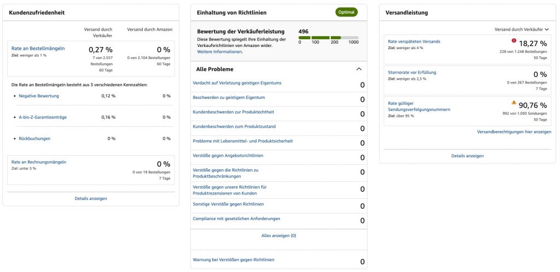
Task: Click the orange warning triangle beside tracking rate
Action: [x=514, y=102]
